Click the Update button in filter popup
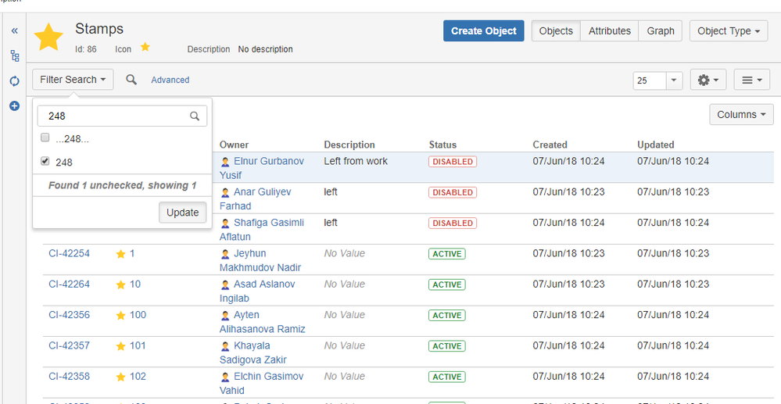The width and height of the screenshot is (781, 404). (x=183, y=213)
